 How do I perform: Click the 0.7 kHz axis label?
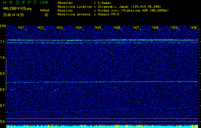[3, 106]
